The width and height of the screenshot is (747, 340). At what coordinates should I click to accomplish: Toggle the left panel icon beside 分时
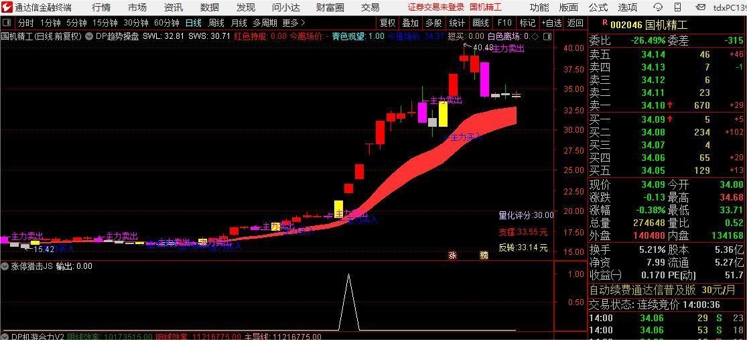7,22
